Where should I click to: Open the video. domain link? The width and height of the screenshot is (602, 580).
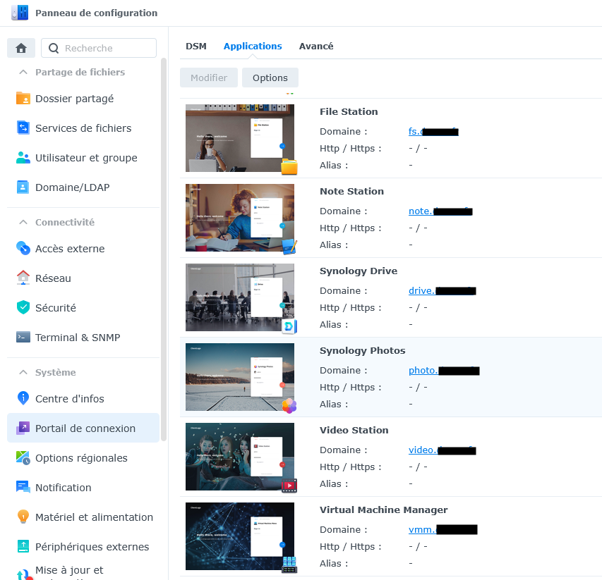point(443,450)
